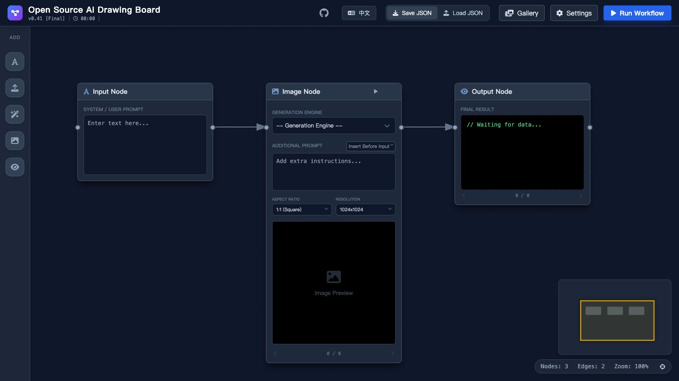
Task: Click the Input Node output connector
Action: 213,127
